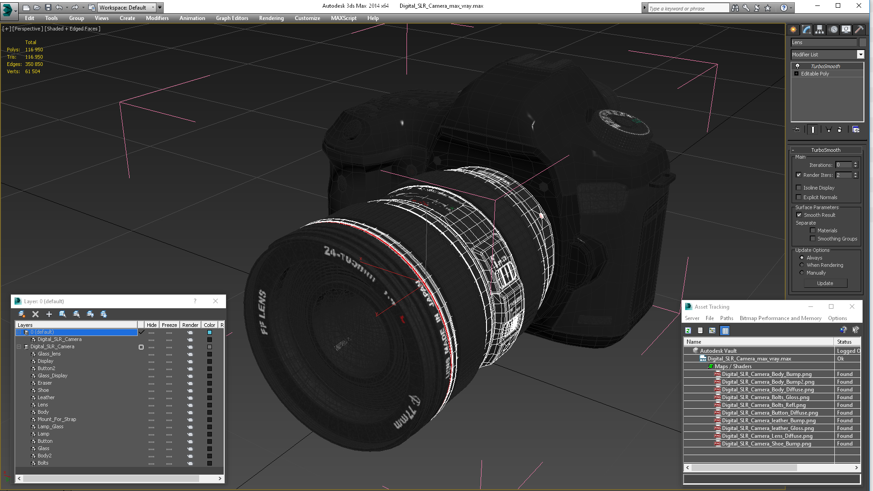
Task: Expand the Editable Poly stack entry
Action: click(797, 74)
